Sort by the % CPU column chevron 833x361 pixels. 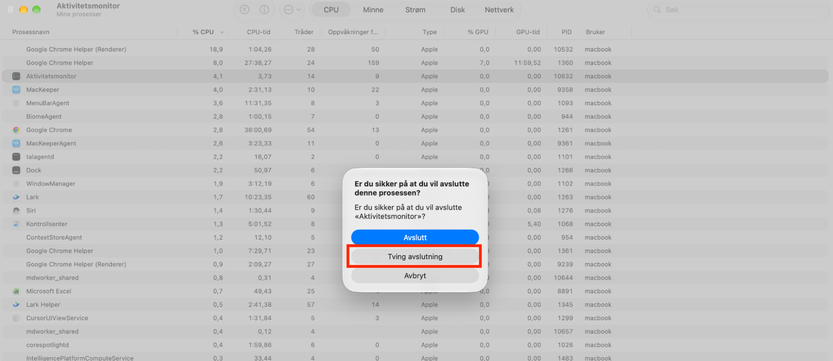click(222, 32)
